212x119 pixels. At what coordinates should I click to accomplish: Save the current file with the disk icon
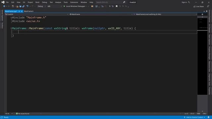pos(20,6)
